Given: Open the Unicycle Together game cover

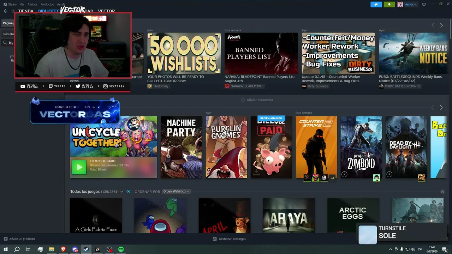Looking at the screenshot, I should click(x=114, y=137).
